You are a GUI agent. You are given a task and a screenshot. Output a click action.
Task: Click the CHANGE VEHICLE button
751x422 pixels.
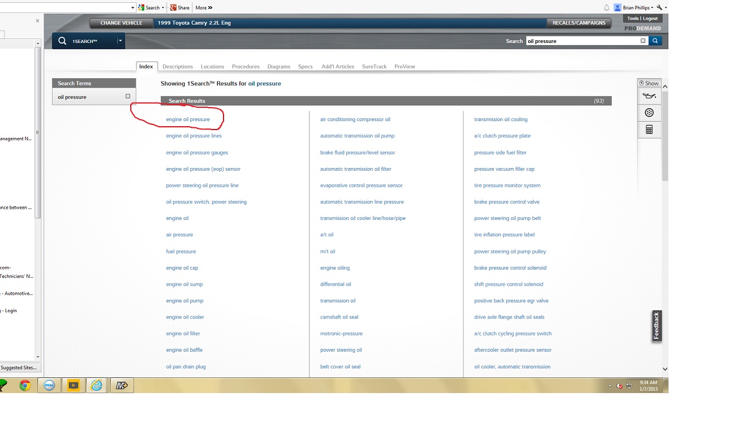click(121, 23)
